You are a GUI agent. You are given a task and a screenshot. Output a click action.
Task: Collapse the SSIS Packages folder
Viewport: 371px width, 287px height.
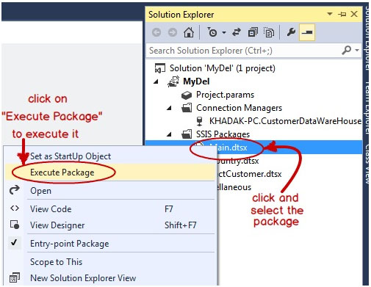click(169, 134)
